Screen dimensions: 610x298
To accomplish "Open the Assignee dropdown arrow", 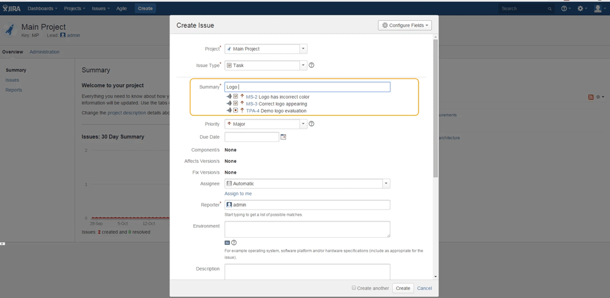I will [386, 183].
